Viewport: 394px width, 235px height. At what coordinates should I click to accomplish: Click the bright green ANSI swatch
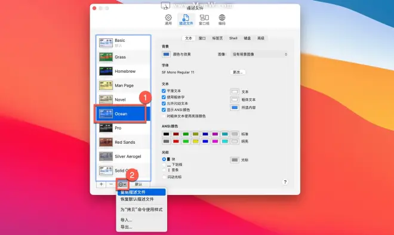(186, 141)
